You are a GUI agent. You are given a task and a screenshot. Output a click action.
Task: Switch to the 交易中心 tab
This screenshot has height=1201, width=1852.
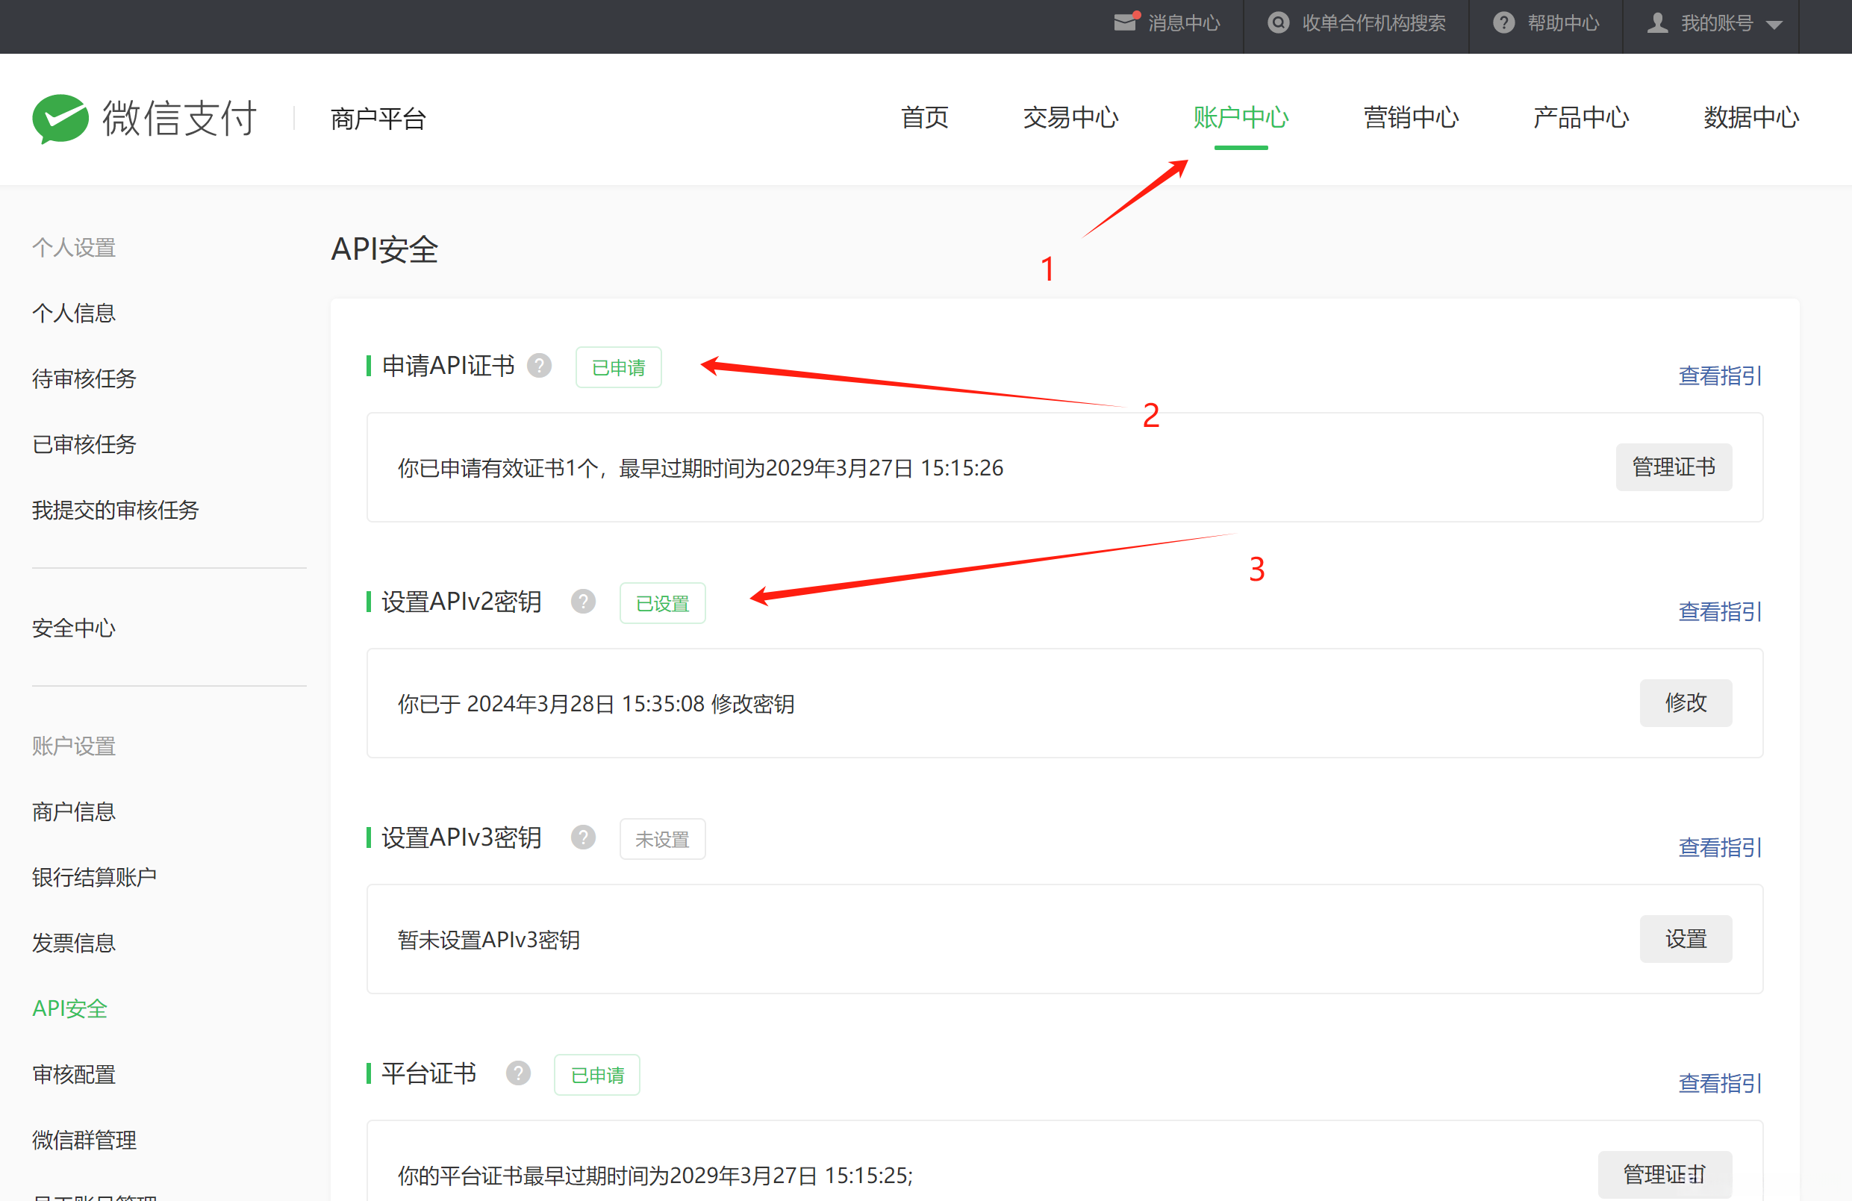(x=1070, y=117)
